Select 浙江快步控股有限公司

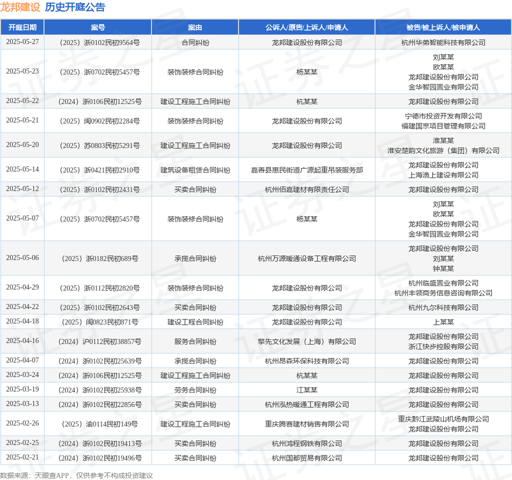coord(443,346)
